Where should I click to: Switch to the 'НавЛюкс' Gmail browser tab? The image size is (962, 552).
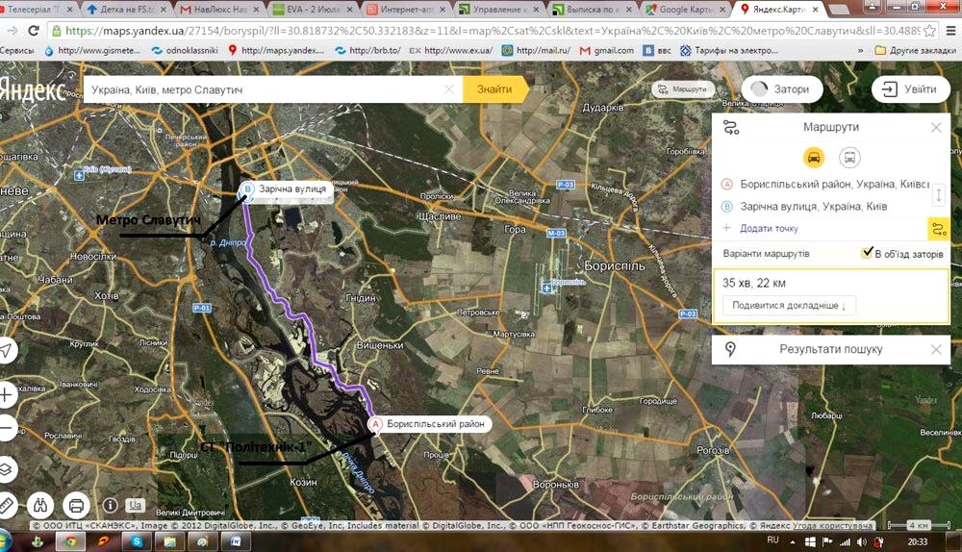(x=219, y=10)
